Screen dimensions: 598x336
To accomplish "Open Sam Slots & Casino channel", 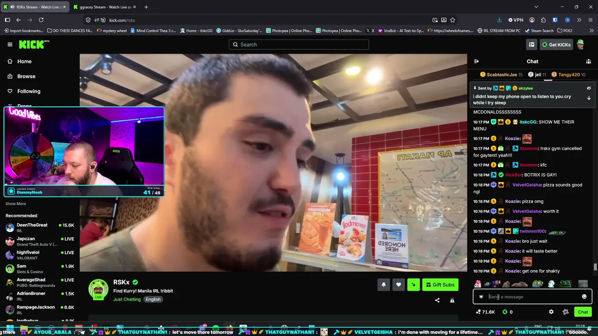I will pyautogui.click(x=40, y=269).
